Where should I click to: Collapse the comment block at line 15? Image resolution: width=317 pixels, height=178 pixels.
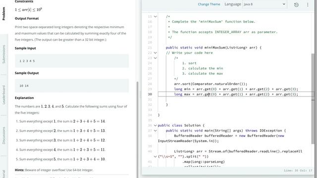[155, 16]
